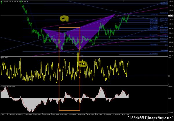Click the 1046.04 price scale value
This screenshot has height=121, width=174.
[171, 51]
